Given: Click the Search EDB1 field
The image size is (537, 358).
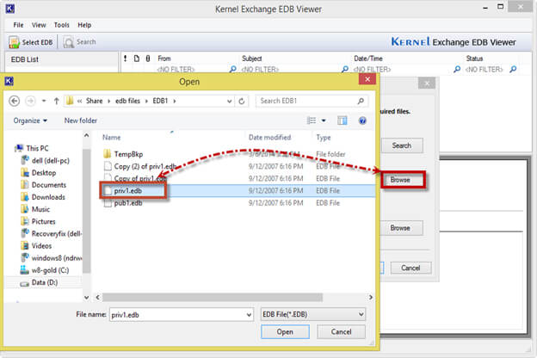Looking at the screenshot, I should pos(312,101).
